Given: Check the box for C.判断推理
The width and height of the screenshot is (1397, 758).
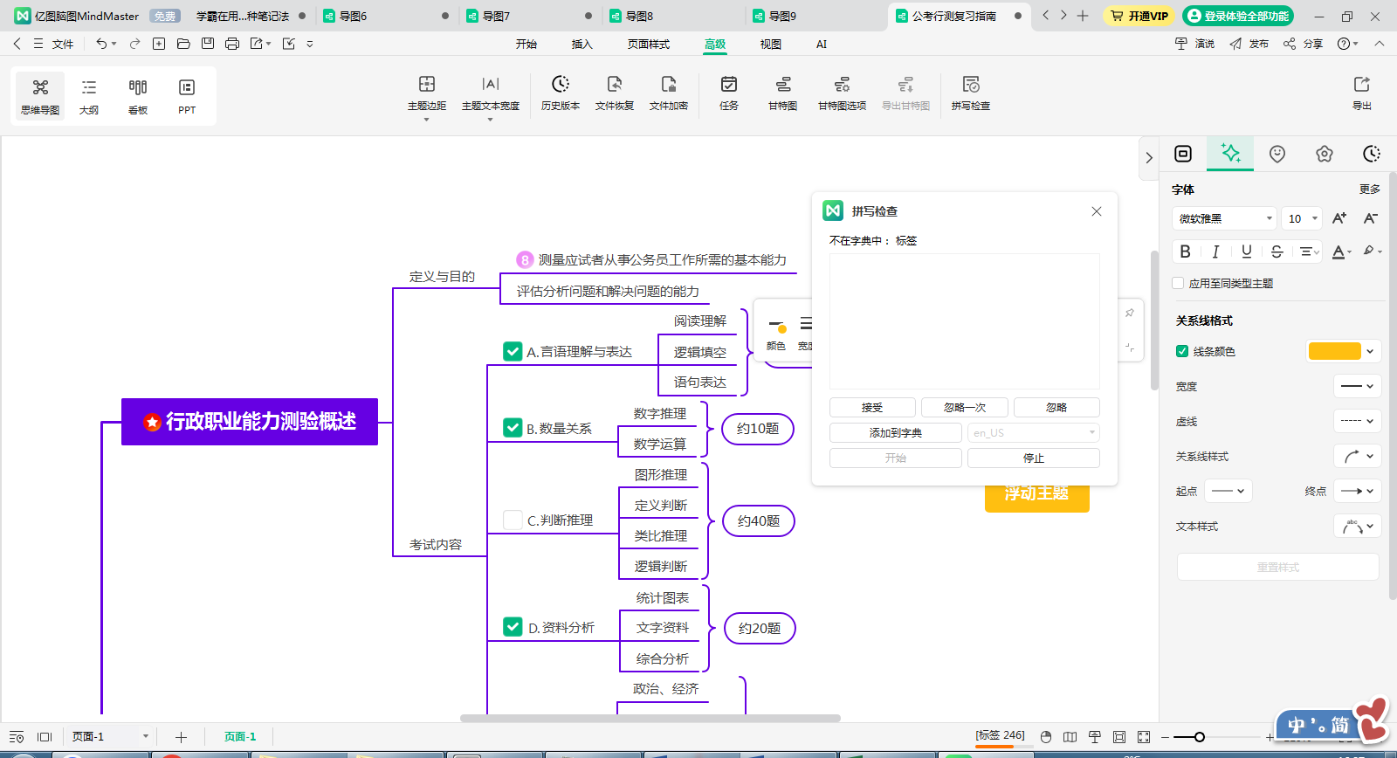Looking at the screenshot, I should [513, 520].
